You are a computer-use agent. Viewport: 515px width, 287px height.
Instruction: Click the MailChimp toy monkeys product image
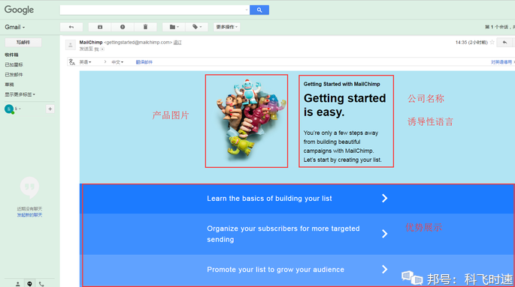247,121
